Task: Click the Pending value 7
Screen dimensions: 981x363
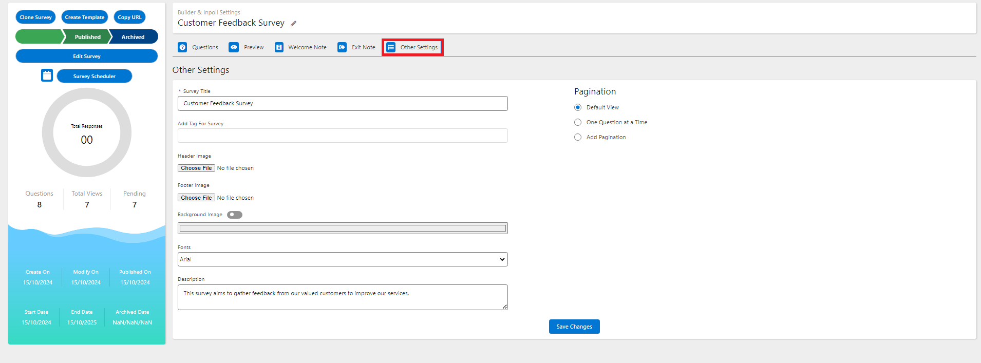Action: coord(135,205)
